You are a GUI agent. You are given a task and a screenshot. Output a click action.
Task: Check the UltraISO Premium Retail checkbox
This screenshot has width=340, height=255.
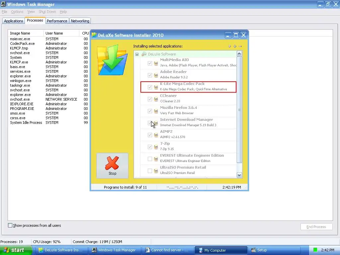pos(150,171)
